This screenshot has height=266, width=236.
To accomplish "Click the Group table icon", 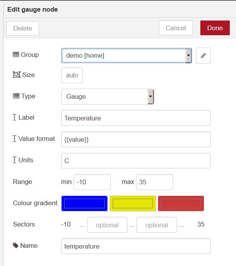I will click(16, 55).
